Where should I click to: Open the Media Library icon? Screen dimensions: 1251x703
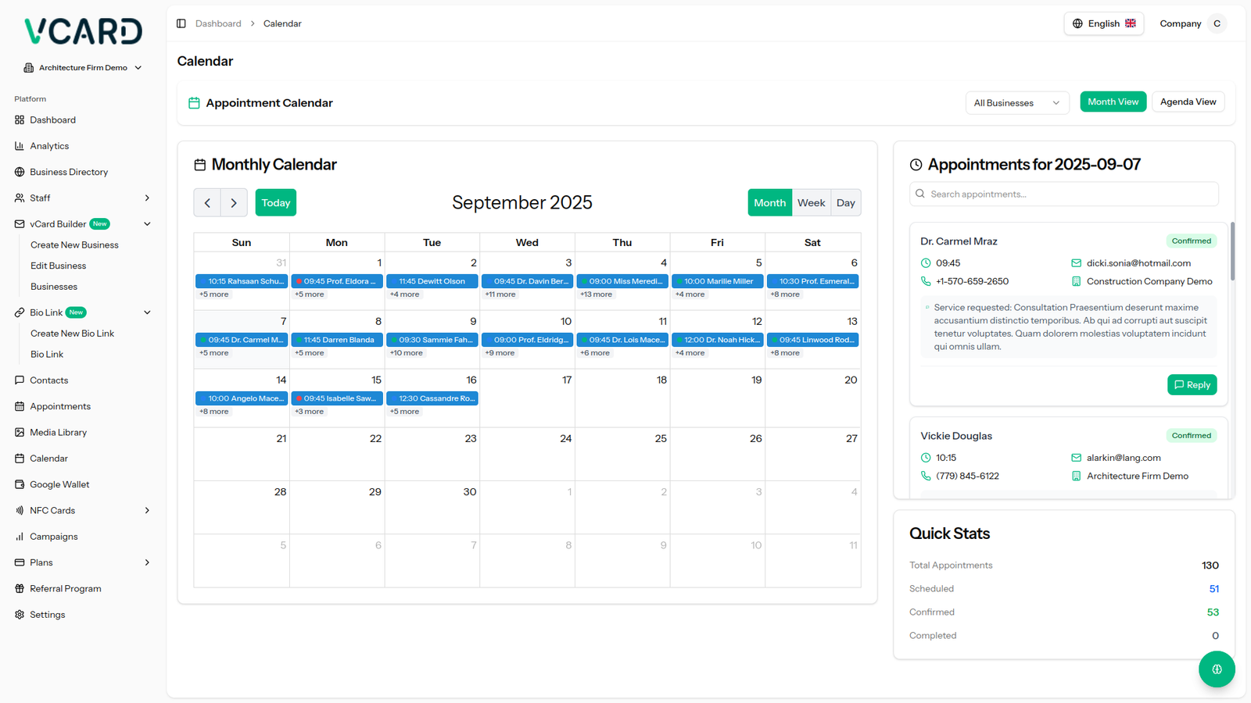click(x=20, y=432)
